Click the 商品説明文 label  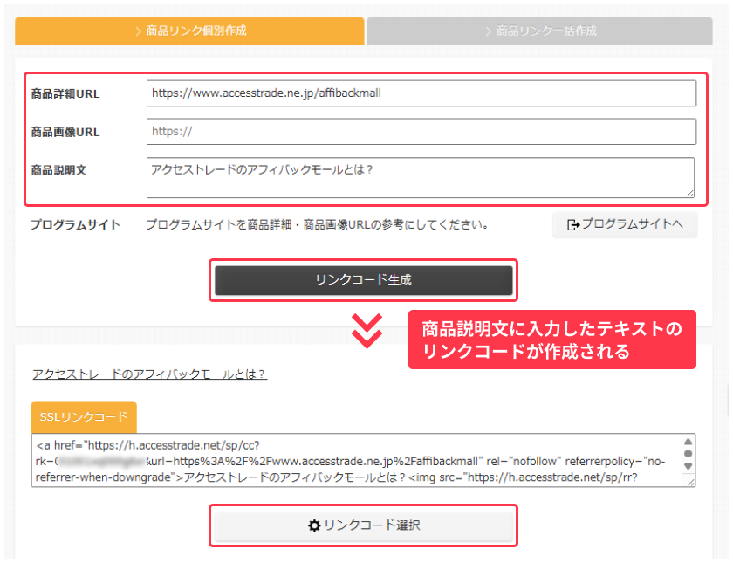[x=59, y=170]
